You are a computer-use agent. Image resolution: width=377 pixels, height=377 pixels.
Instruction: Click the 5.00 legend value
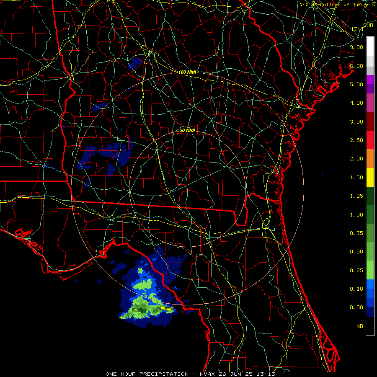point(356,84)
